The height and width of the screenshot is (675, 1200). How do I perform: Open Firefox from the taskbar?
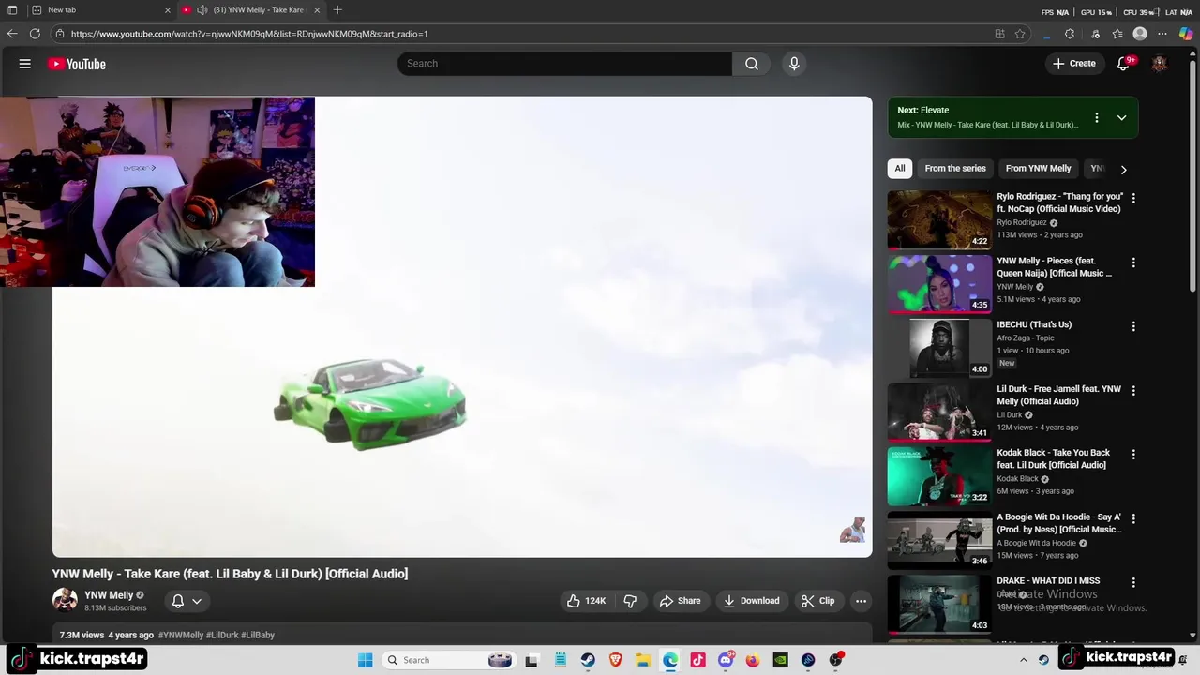click(x=753, y=660)
